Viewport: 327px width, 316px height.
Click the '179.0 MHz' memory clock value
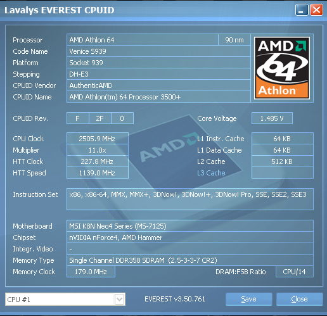91,272
